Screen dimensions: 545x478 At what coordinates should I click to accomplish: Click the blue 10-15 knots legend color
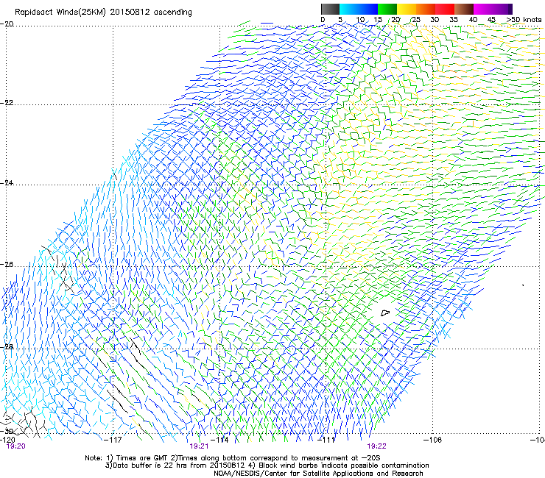368,9
